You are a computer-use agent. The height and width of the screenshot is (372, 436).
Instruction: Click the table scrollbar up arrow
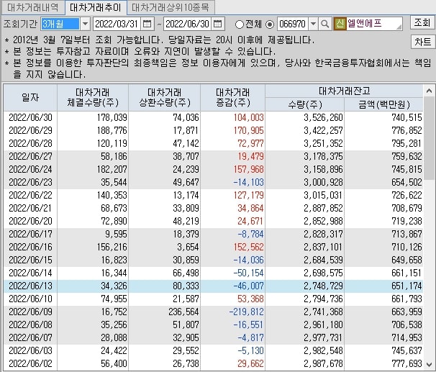[x=429, y=91]
